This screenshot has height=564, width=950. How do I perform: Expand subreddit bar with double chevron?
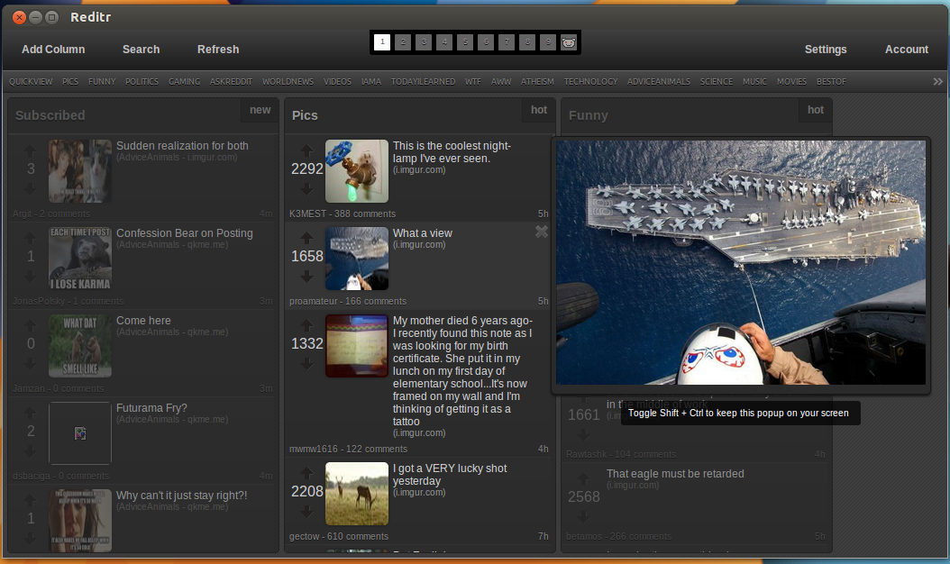[937, 82]
